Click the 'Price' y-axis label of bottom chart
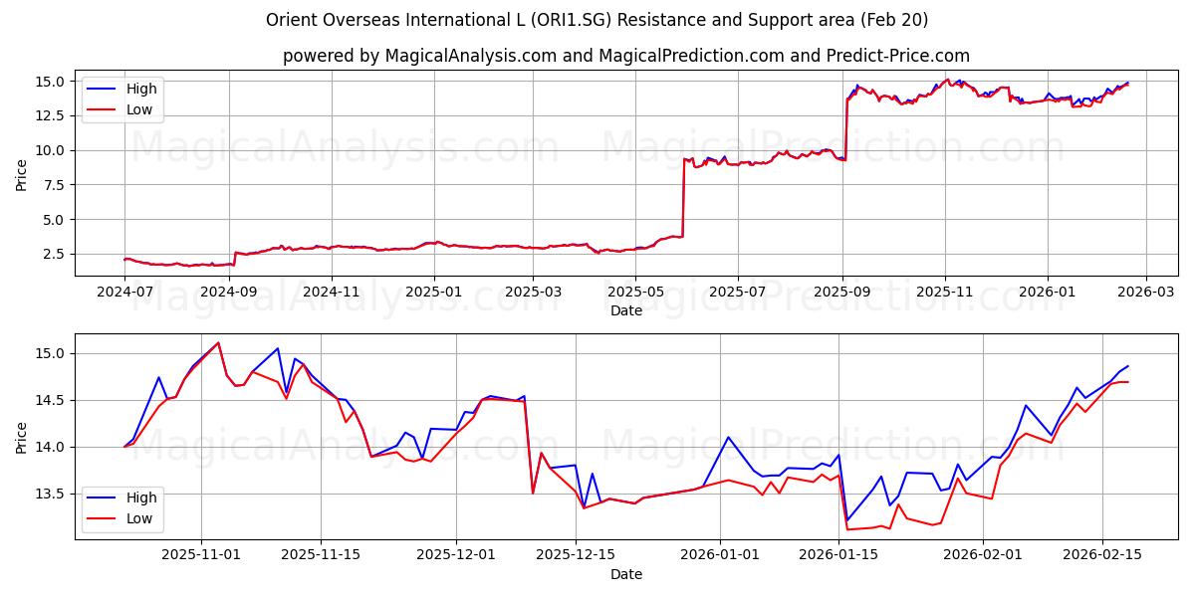 [x=22, y=436]
